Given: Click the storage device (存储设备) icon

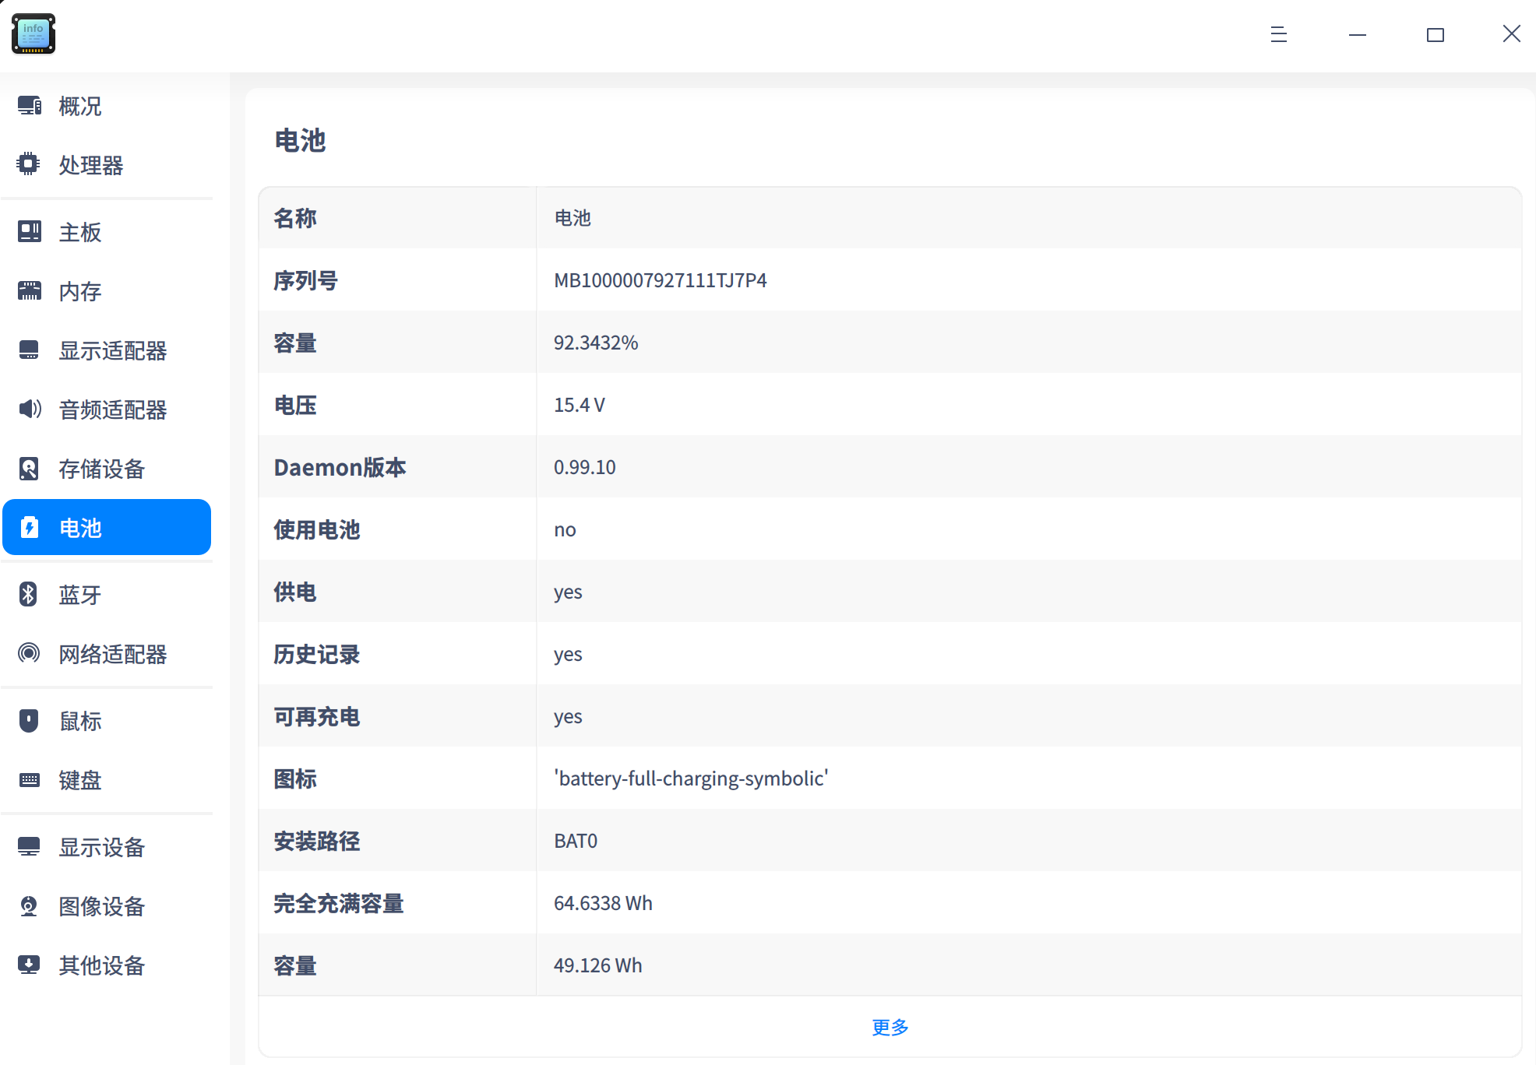Looking at the screenshot, I should [29, 469].
